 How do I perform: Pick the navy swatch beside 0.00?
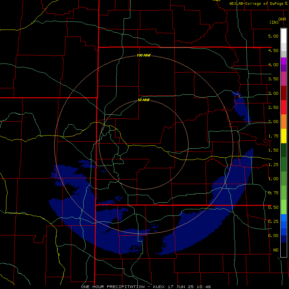[284, 239]
